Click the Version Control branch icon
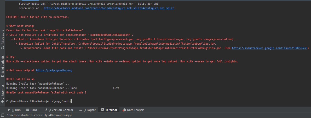Viewport: 311px width, 118px height. (x=46, y=110)
